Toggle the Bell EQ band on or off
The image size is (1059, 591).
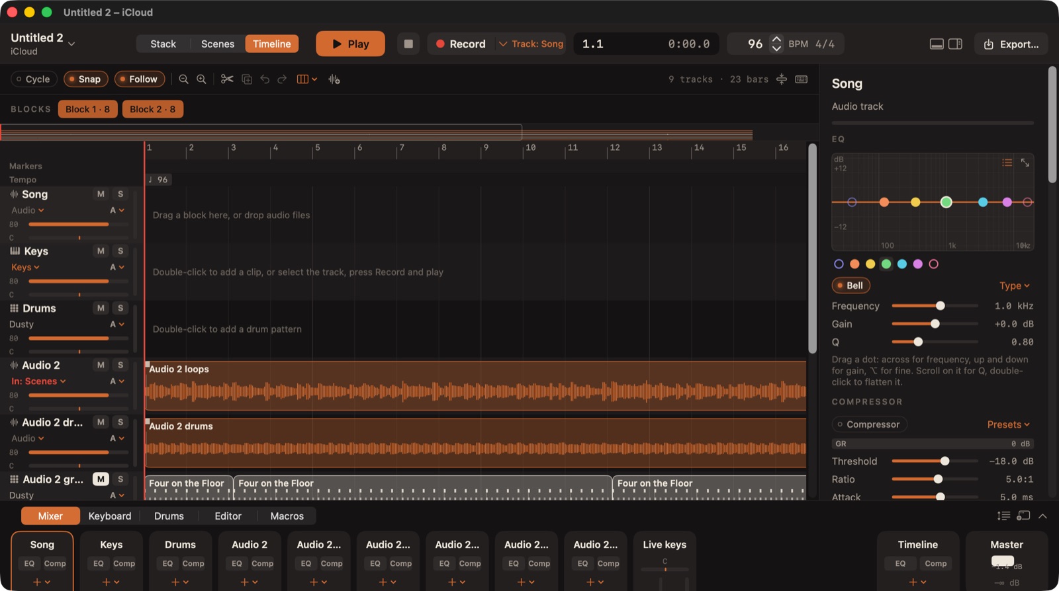click(x=851, y=286)
